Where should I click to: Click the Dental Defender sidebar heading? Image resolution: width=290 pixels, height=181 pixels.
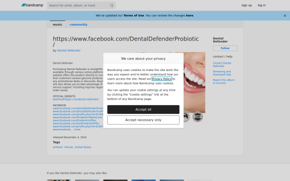coord(220,40)
